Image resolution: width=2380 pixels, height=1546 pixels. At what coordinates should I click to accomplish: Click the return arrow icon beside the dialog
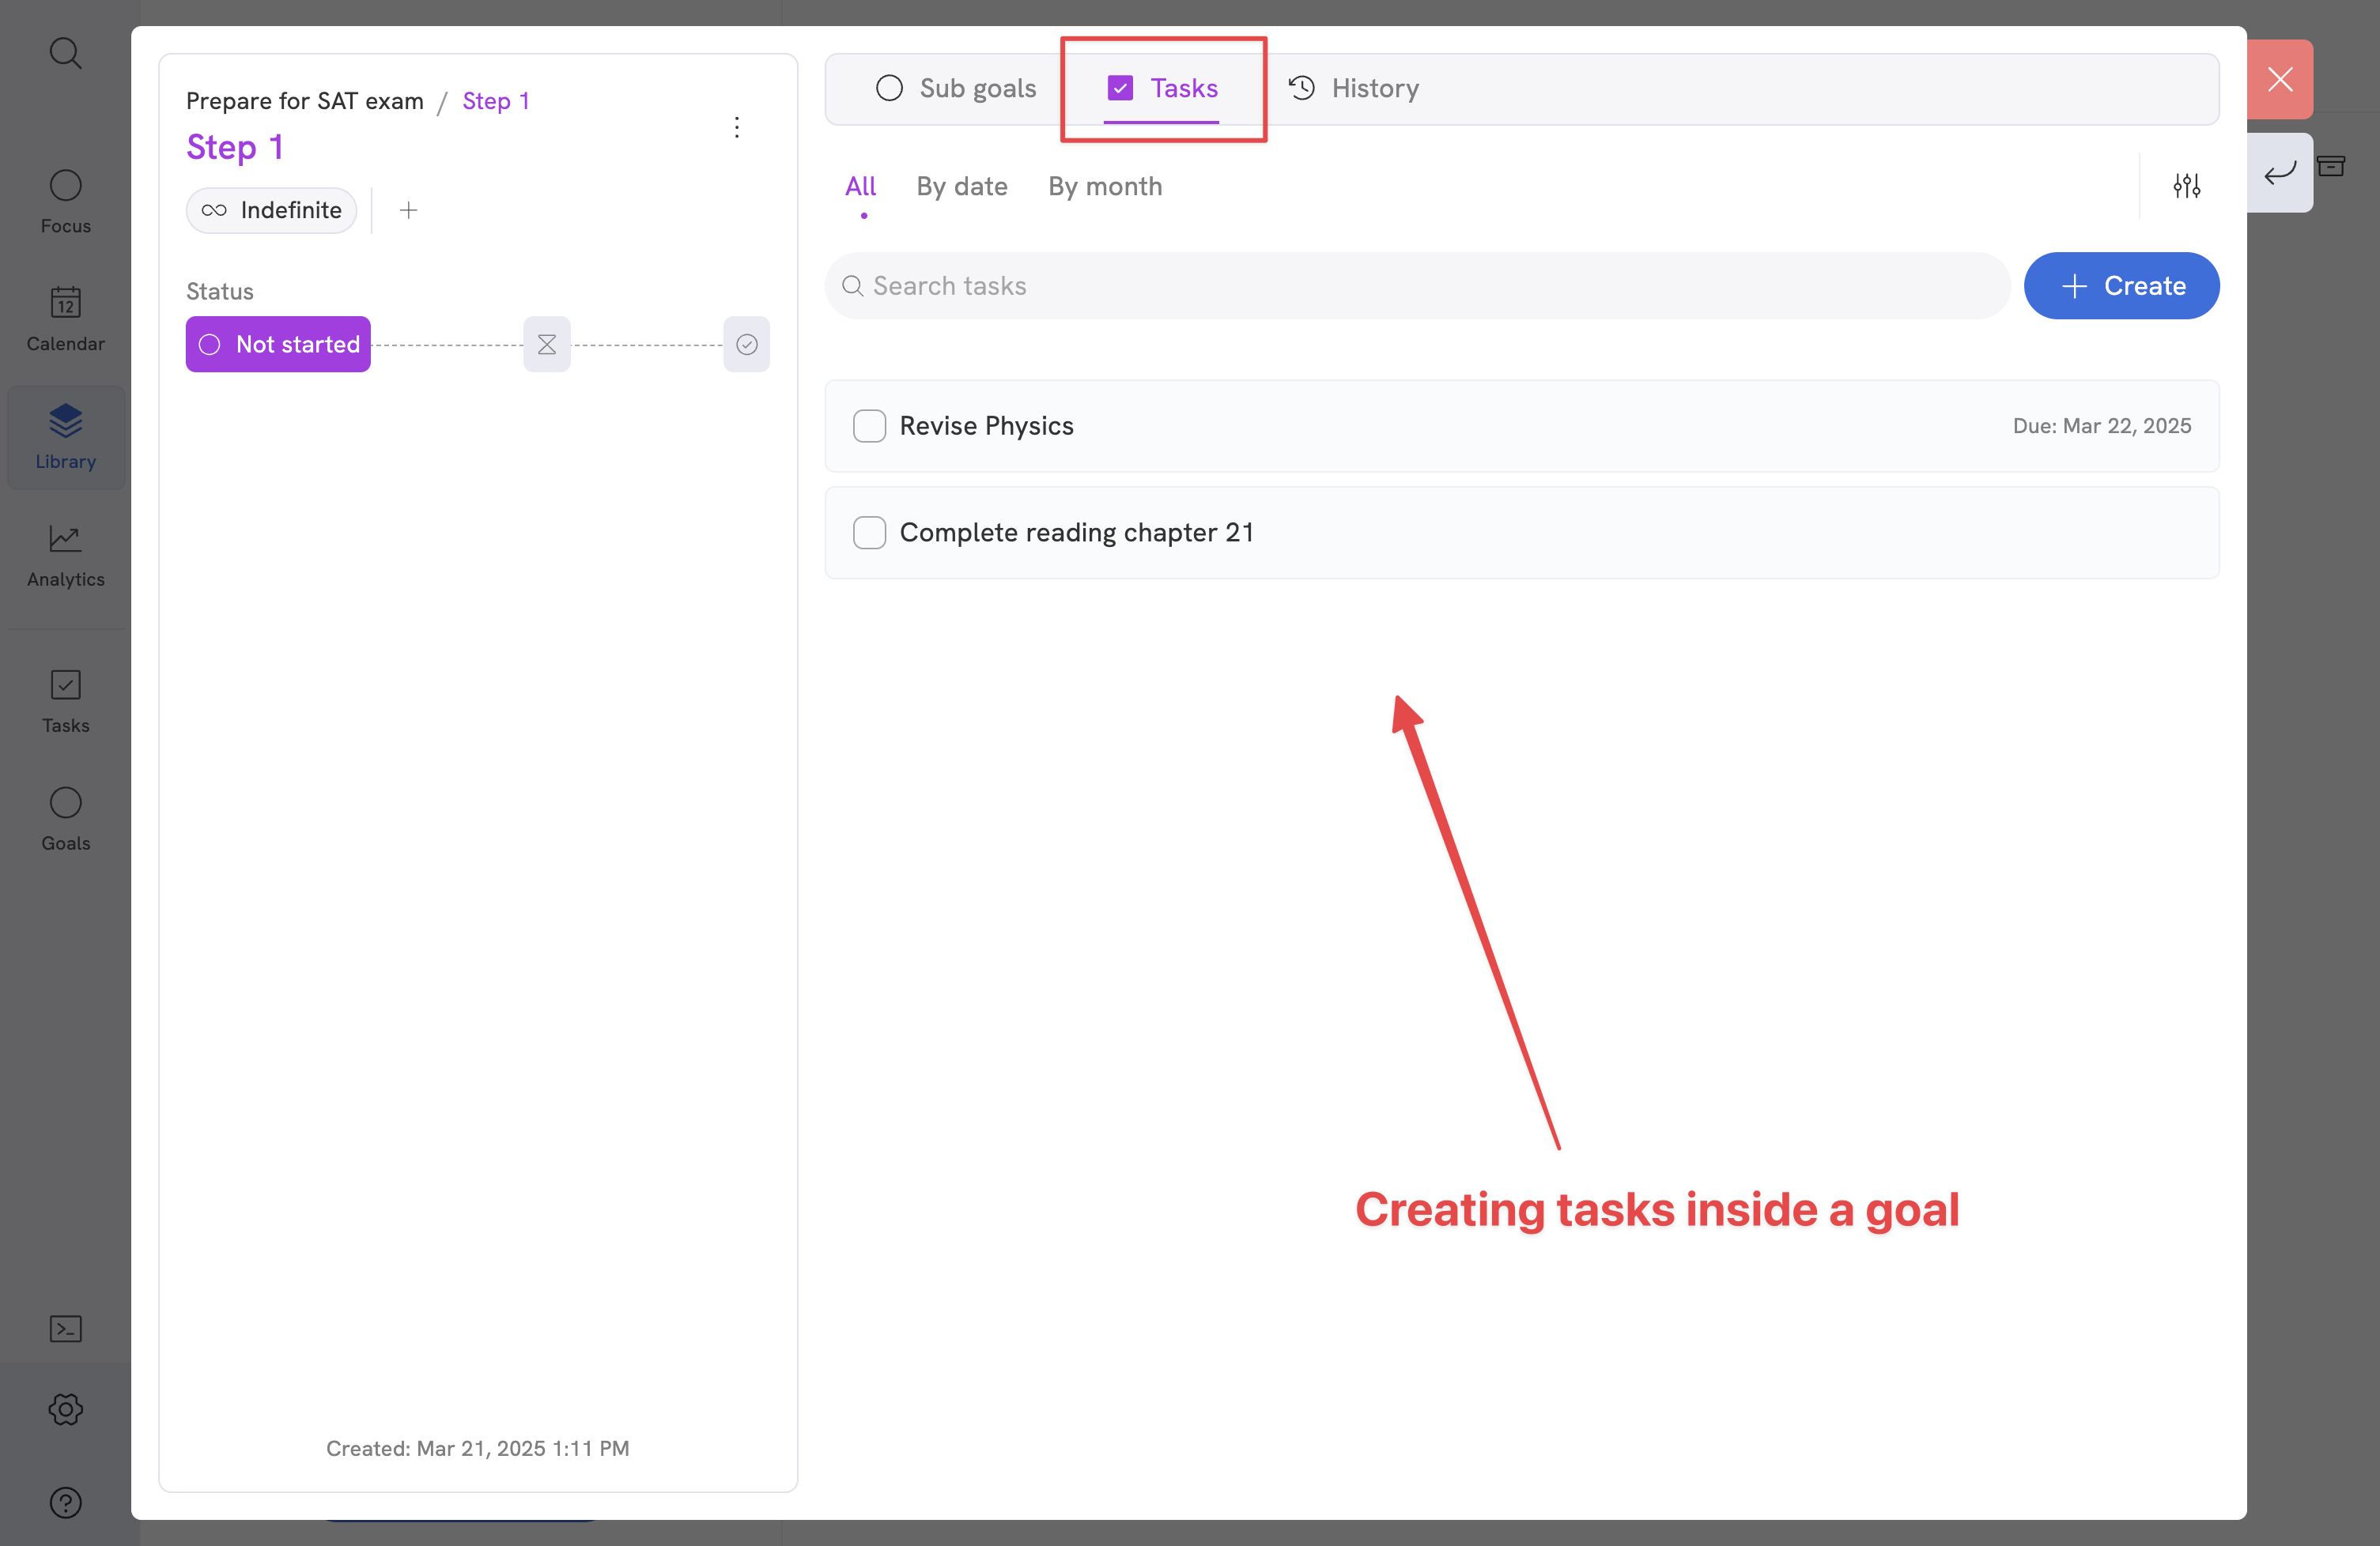coord(2279,173)
